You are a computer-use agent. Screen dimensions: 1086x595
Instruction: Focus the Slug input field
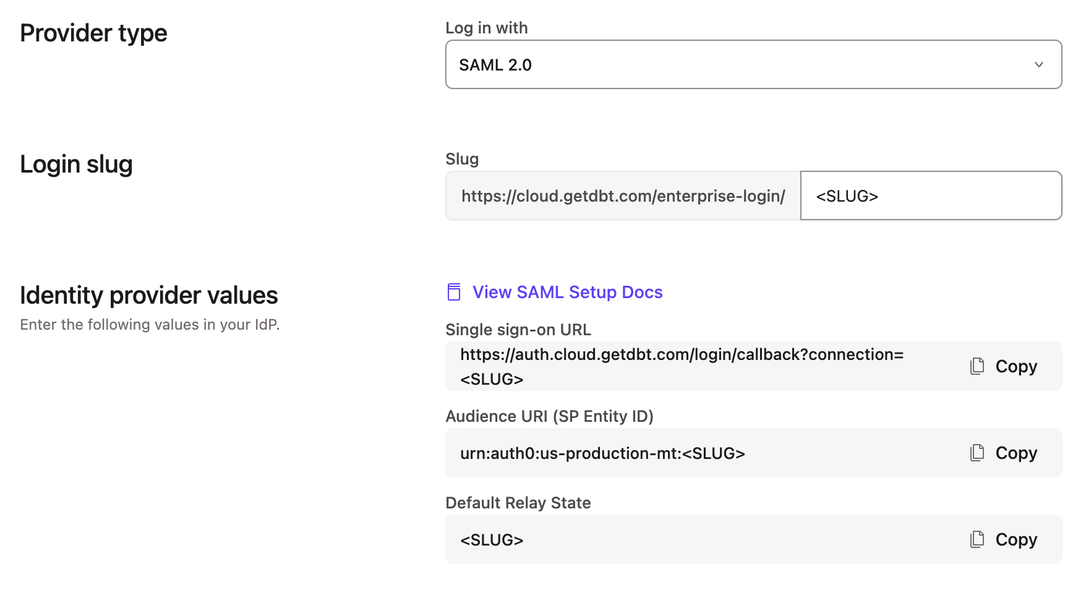point(930,196)
